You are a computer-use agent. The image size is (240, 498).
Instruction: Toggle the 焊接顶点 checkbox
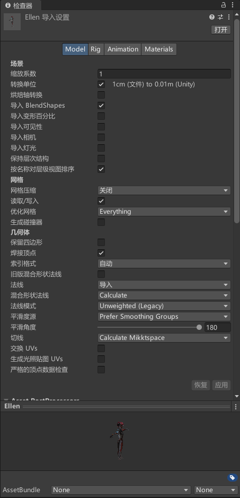pyautogui.click(x=101, y=253)
